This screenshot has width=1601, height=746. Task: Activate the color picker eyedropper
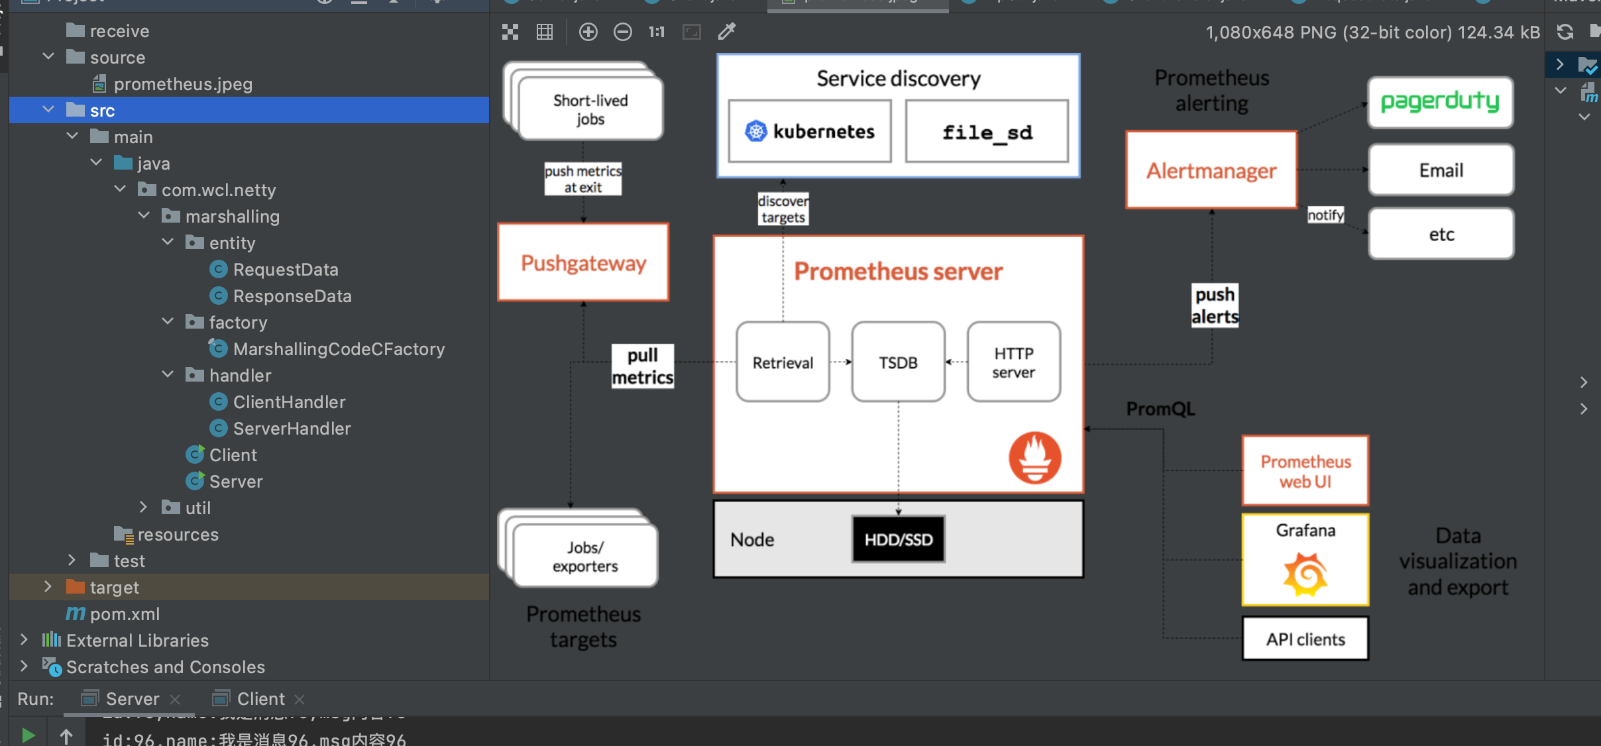727,32
